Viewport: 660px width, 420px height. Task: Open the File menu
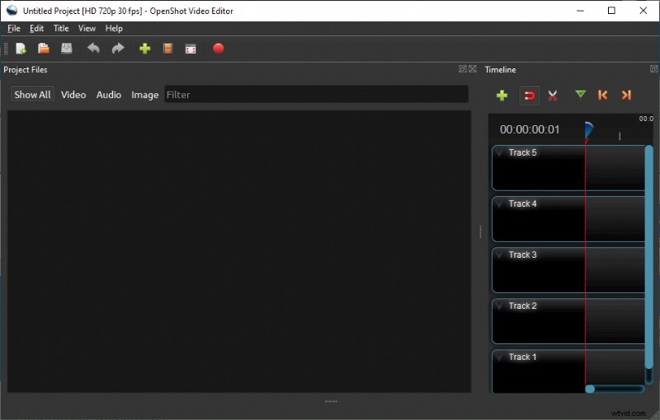click(x=14, y=28)
